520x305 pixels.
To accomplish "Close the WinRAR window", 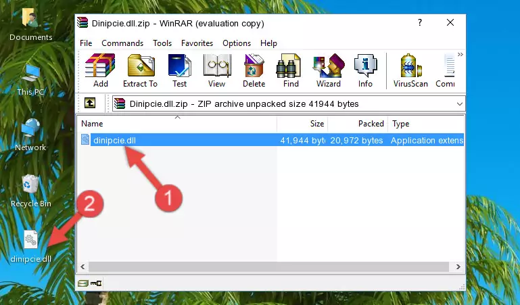I will point(450,22).
